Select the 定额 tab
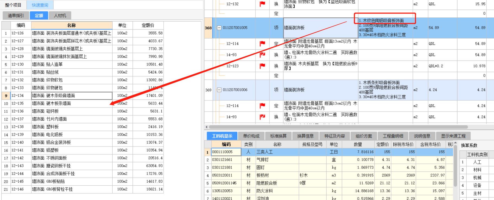494x200 pixels. [39, 15]
